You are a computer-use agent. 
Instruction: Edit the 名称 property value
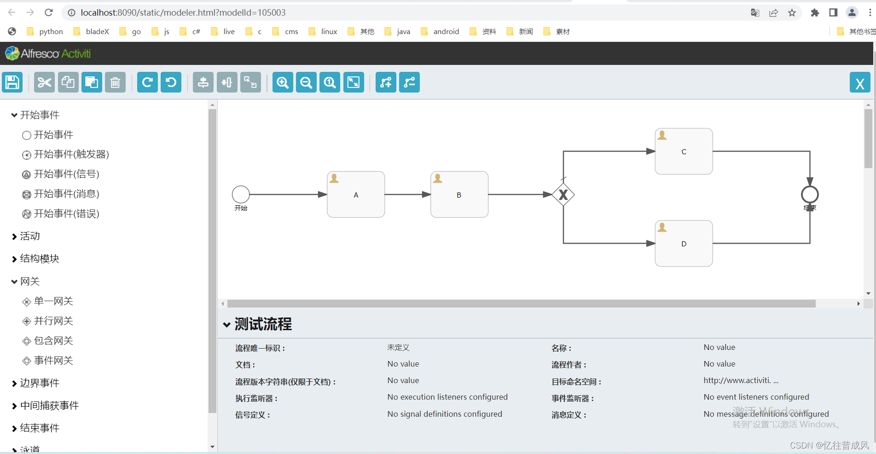pyautogui.click(x=719, y=348)
